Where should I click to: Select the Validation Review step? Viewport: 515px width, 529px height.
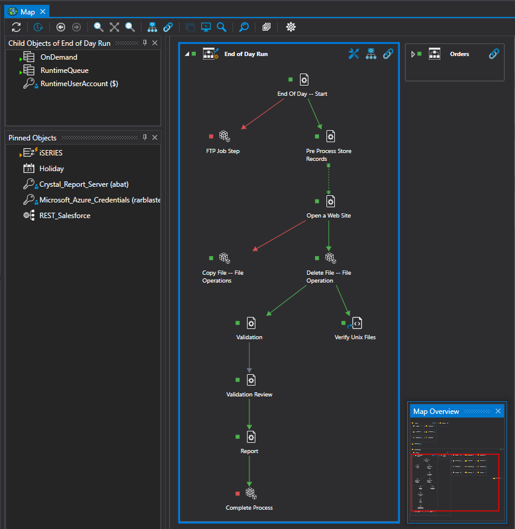(x=249, y=380)
